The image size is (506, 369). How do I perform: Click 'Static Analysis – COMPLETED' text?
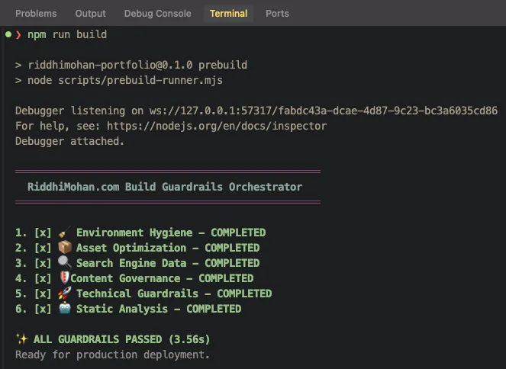(159, 309)
